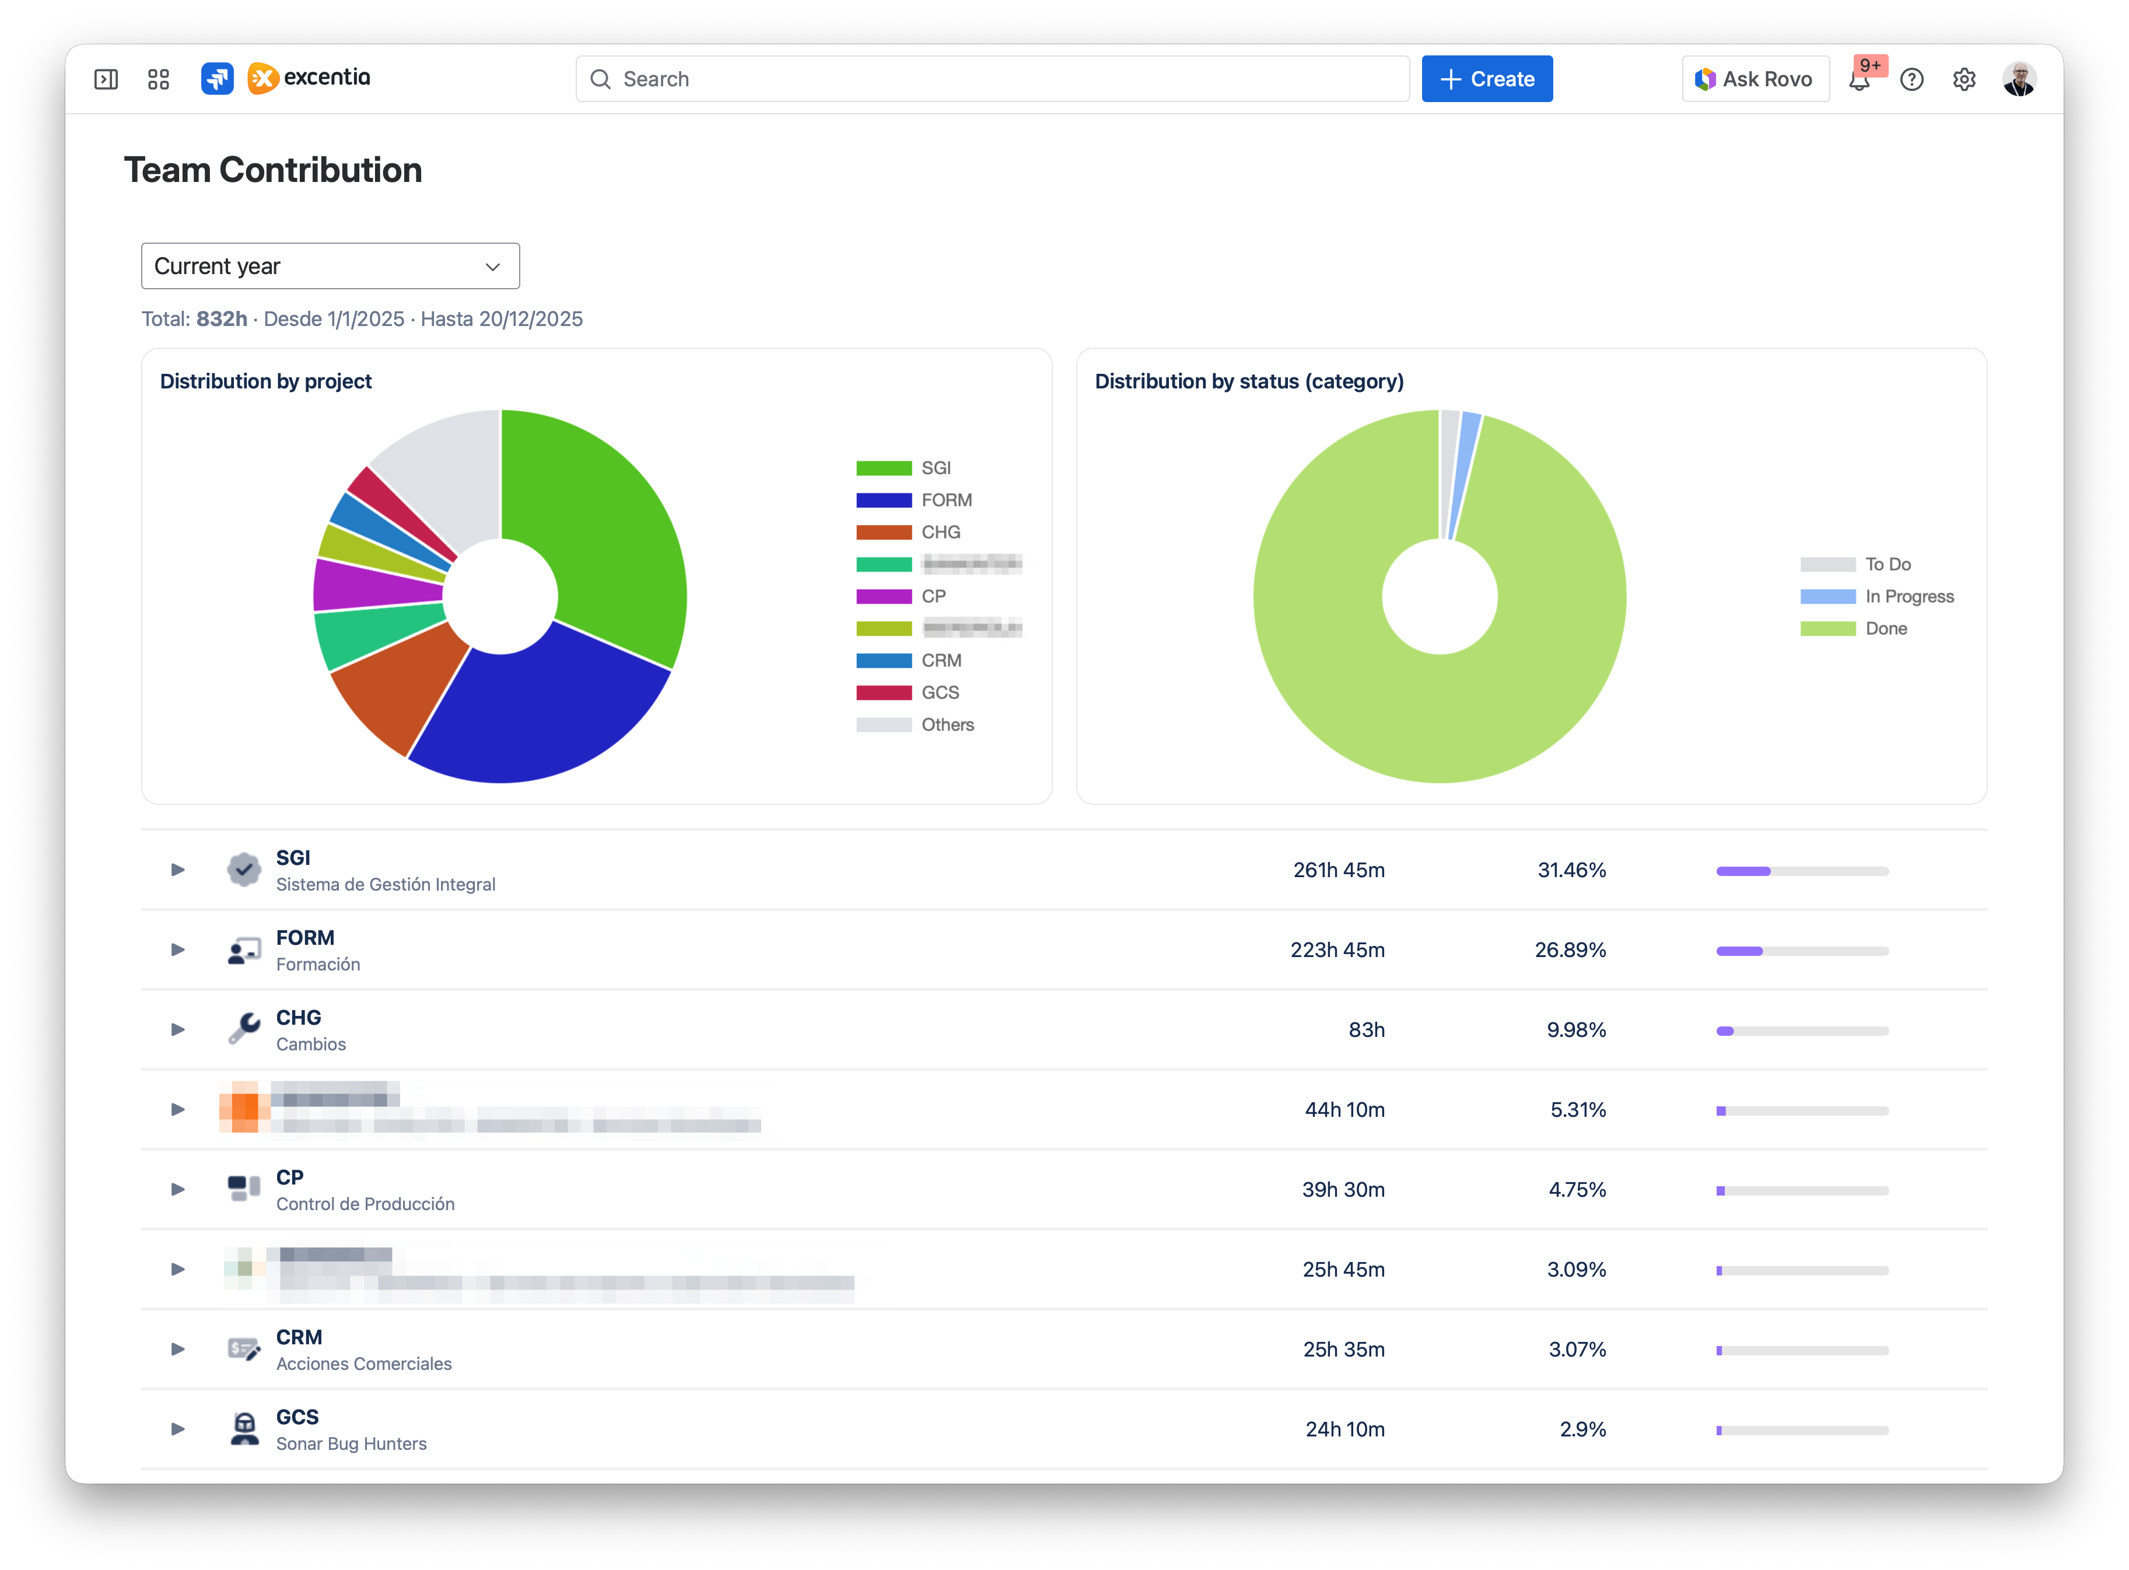Screen dimensions: 2129x1570
Task: Open Ask Rovo
Action: (1755, 79)
